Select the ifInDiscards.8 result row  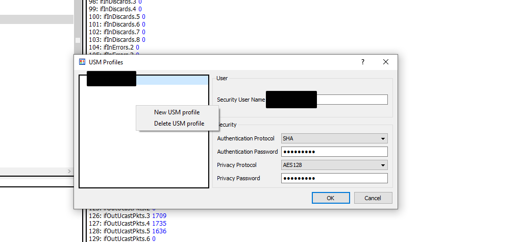120,39
